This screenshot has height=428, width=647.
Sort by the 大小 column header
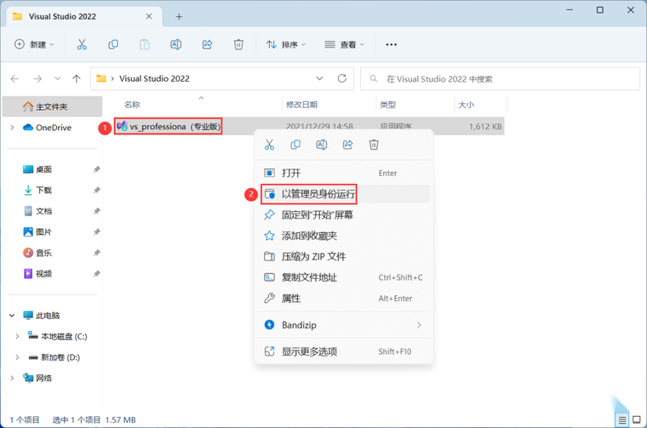tap(467, 105)
